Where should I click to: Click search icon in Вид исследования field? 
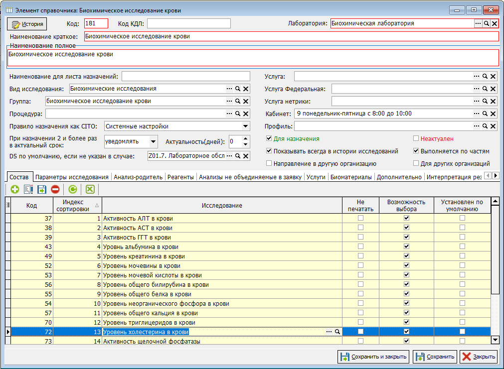(238, 89)
